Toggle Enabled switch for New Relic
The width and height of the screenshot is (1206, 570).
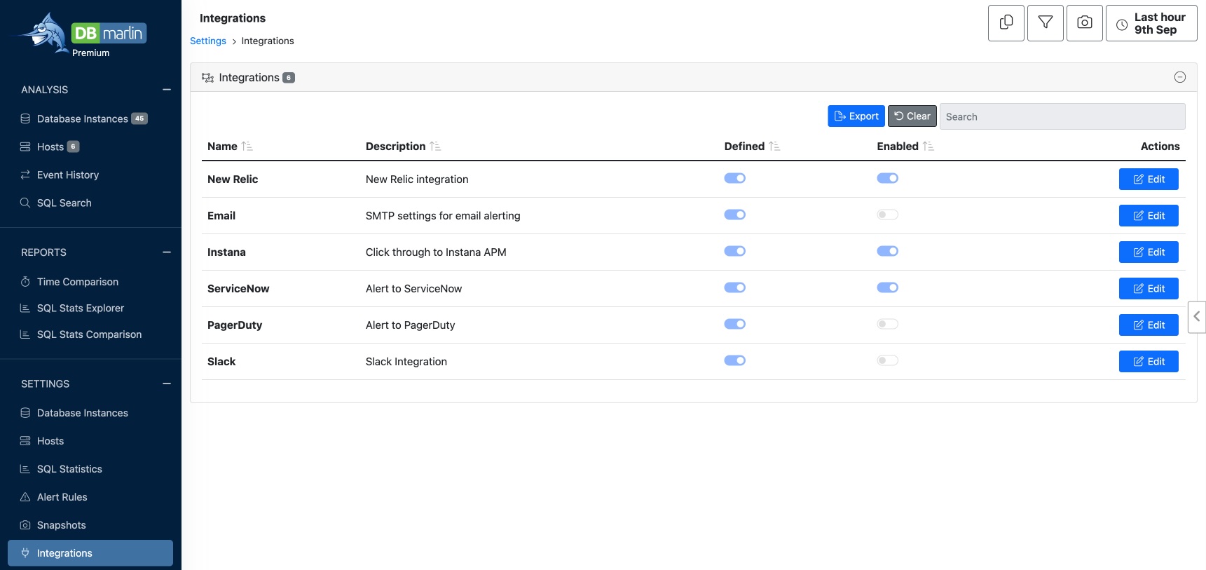pyautogui.click(x=887, y=178)
